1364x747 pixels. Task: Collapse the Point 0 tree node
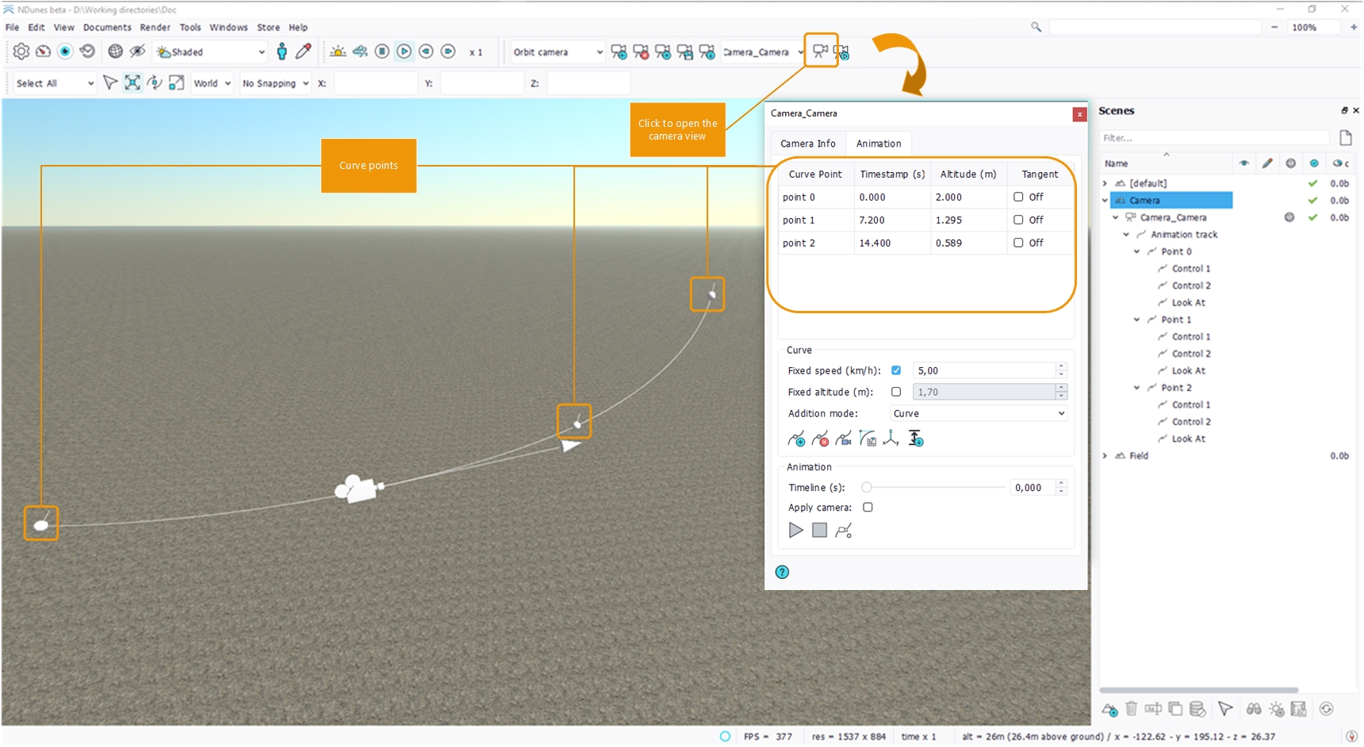(1136, 251)
